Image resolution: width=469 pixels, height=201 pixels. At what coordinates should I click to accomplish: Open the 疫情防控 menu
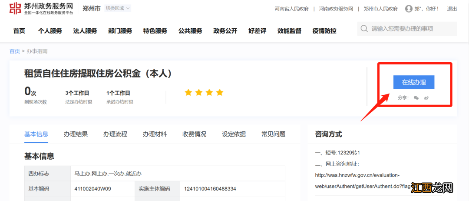pyautogui.click(x=324, y=30)
